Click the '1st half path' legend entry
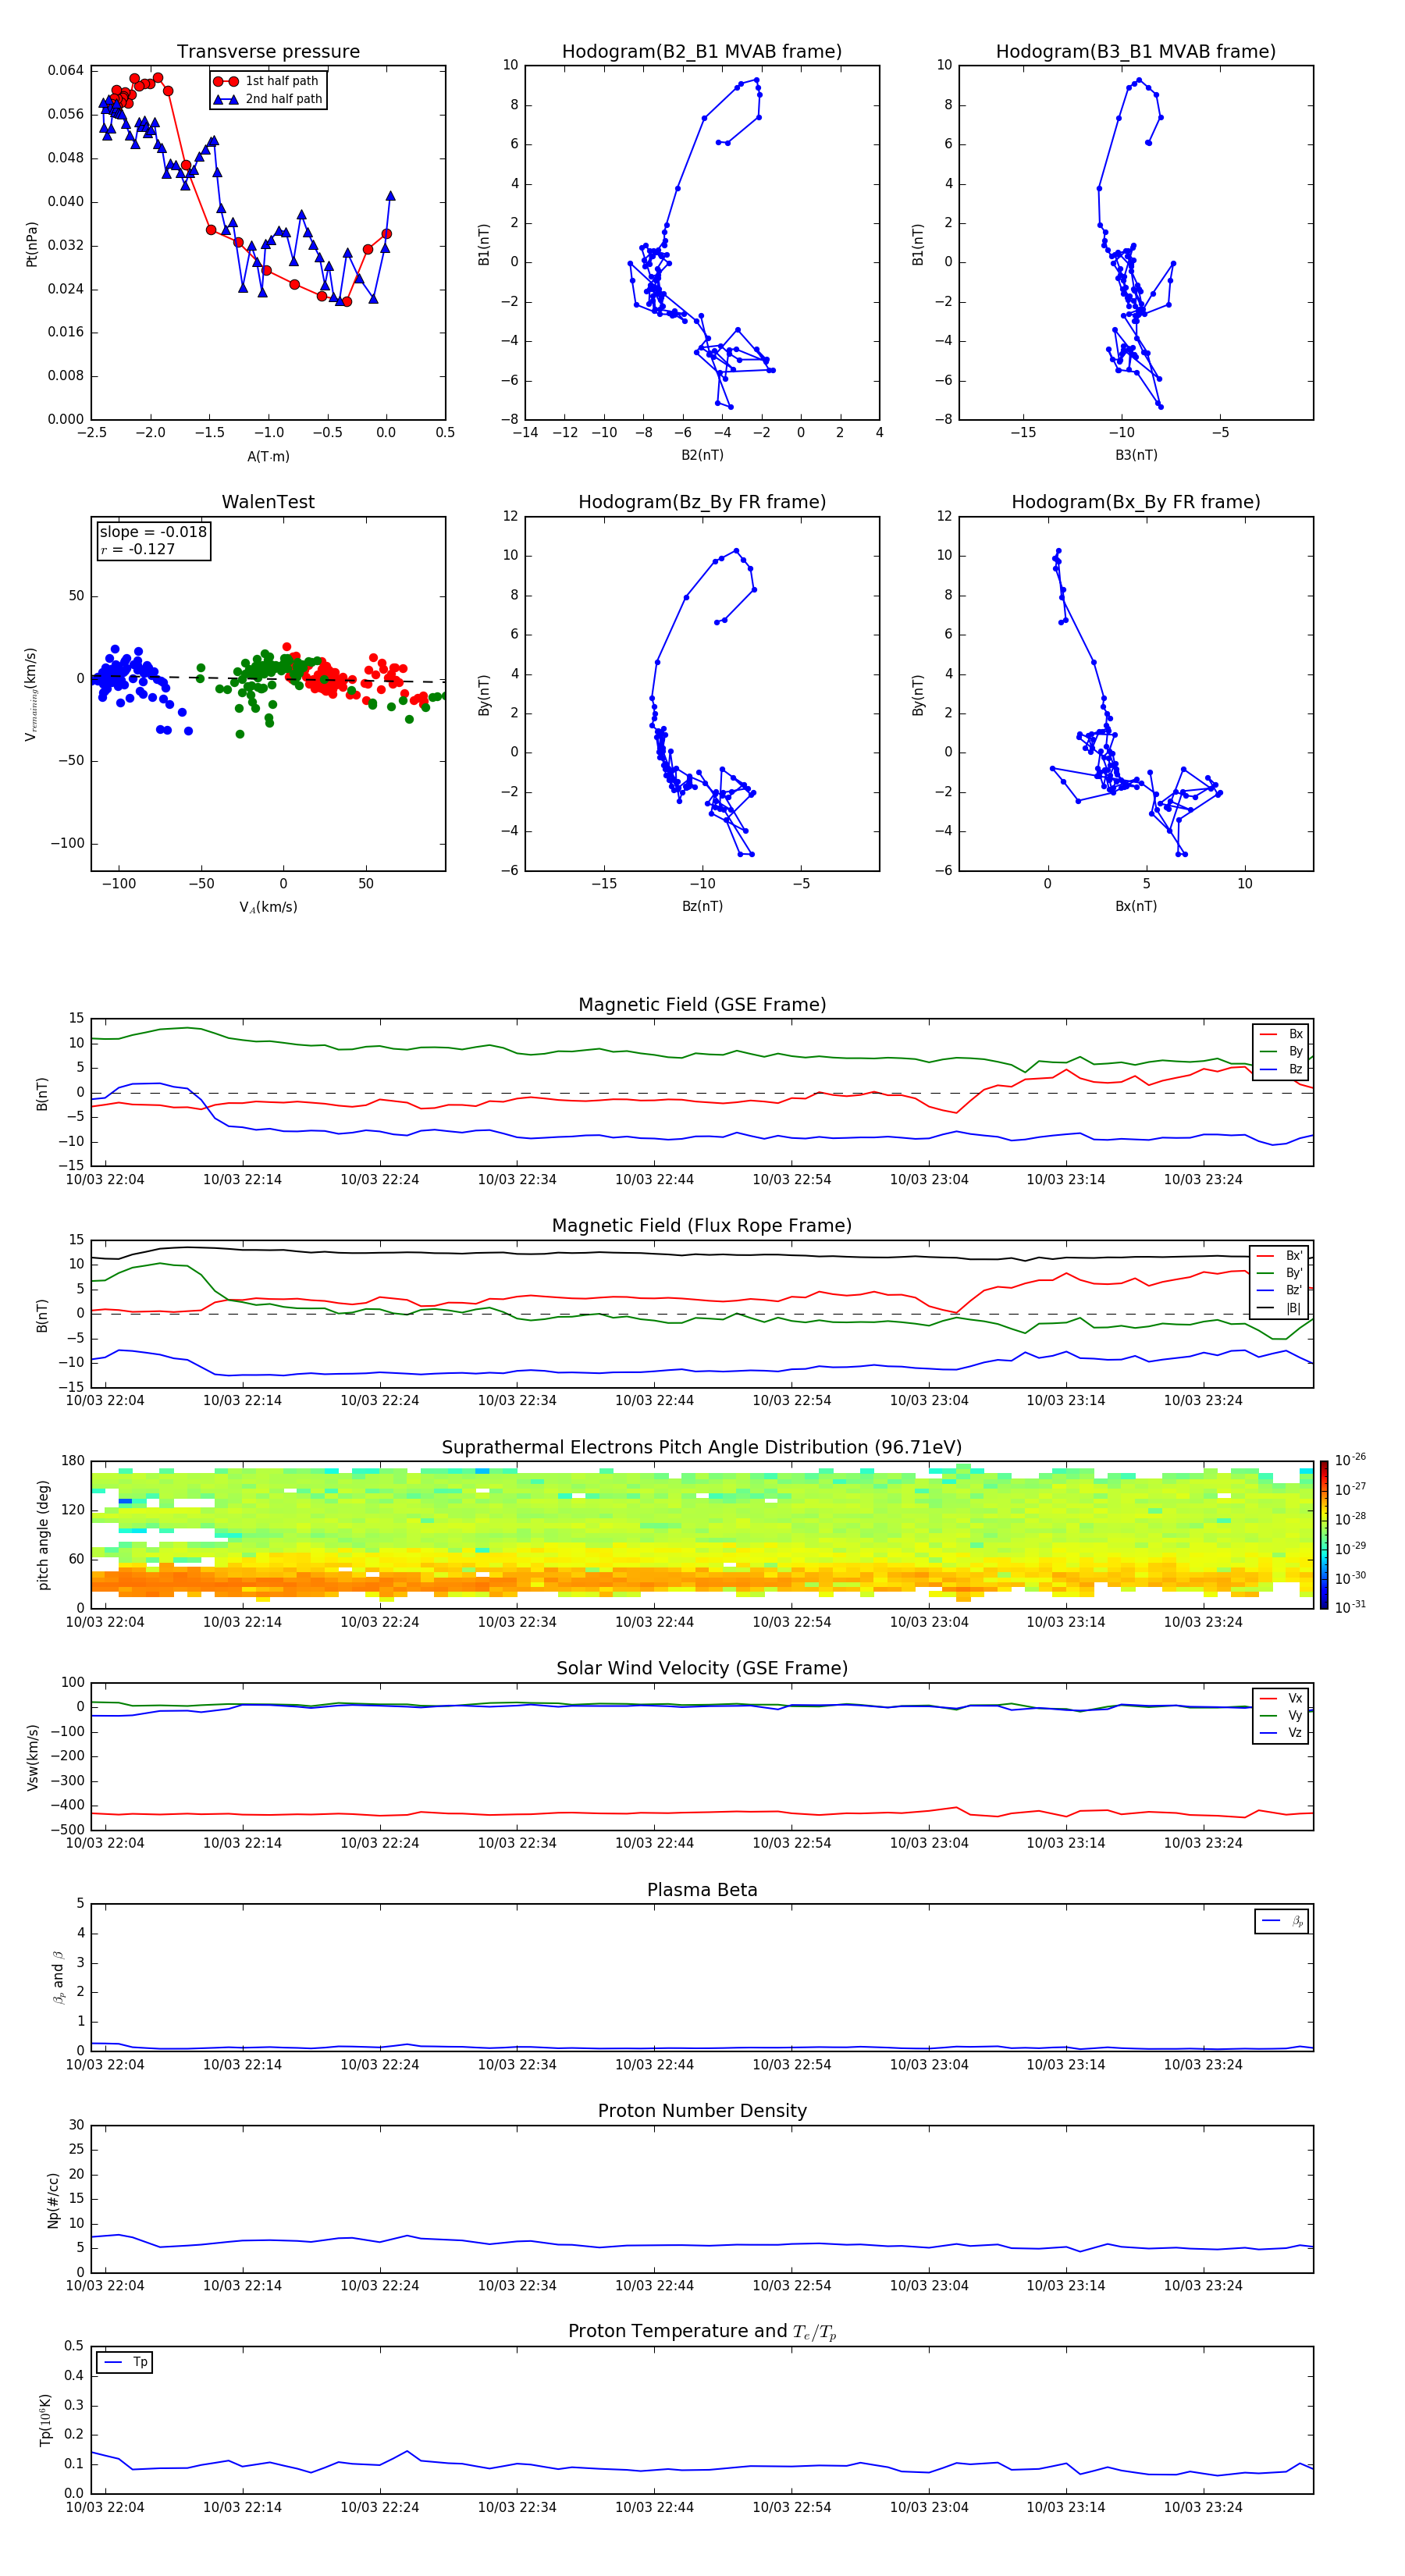 (267, 81)
